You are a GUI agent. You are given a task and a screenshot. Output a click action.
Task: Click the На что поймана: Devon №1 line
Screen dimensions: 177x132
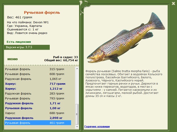point(28,22)
